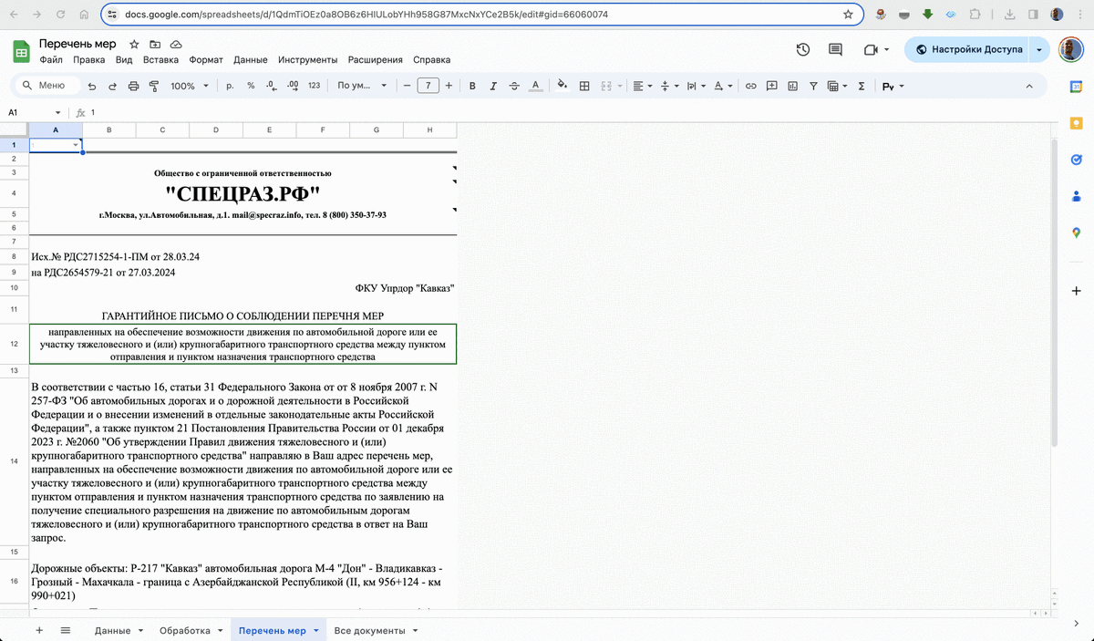Switch to Все документы sheet tab

[376, 630]
